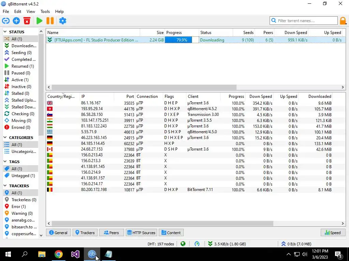This screenshot has width=349, height=261.
Task: Switch to the Content tab
Action: (171, 232)
